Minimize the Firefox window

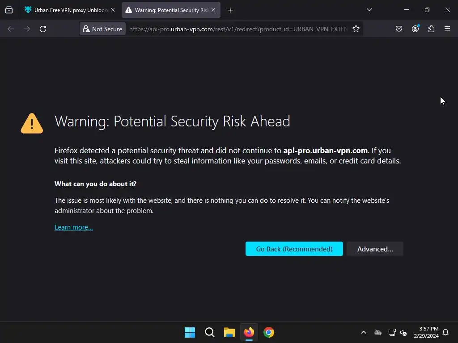[x=407, y=10]
